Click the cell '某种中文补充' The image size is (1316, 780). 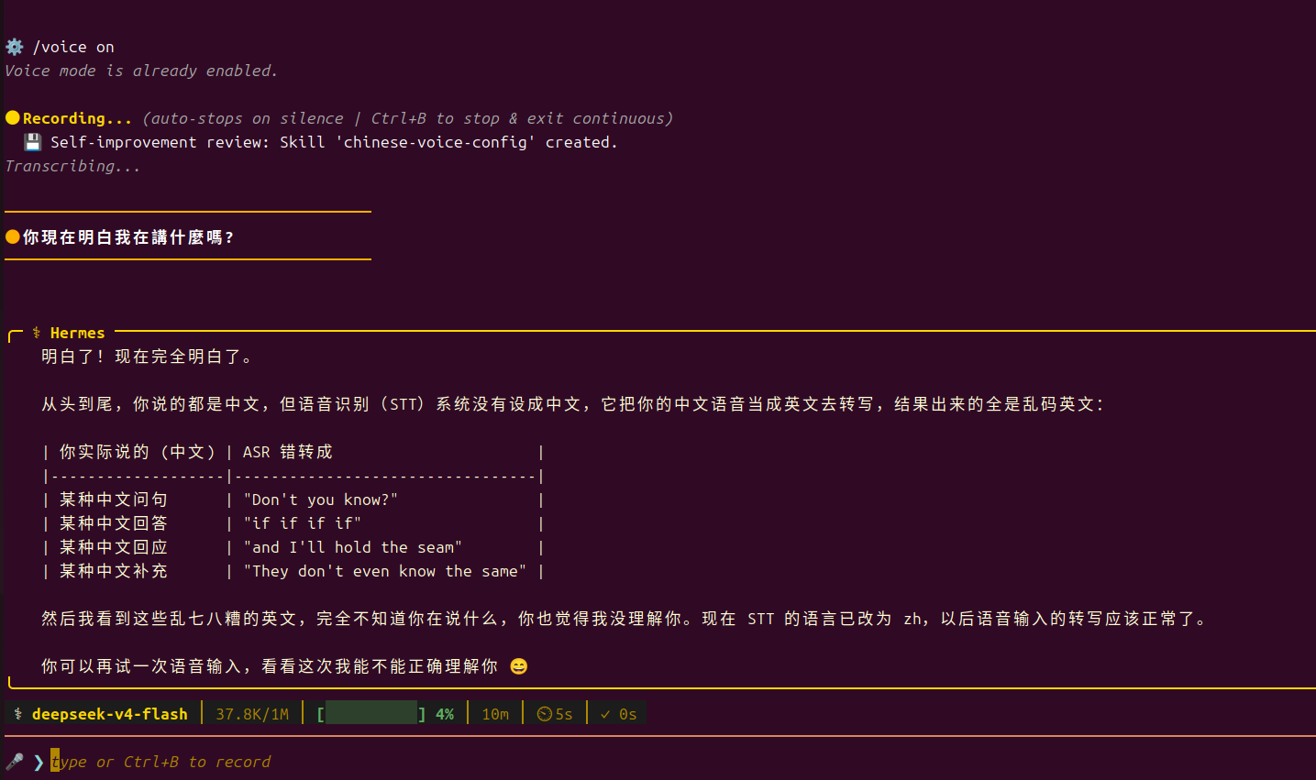114,571
